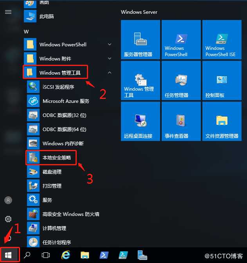Open the 服务器管理器 tile

tap(141, 40)
